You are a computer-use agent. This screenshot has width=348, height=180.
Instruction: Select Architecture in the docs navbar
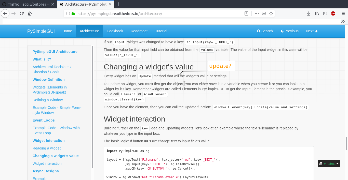click(89, 31)
